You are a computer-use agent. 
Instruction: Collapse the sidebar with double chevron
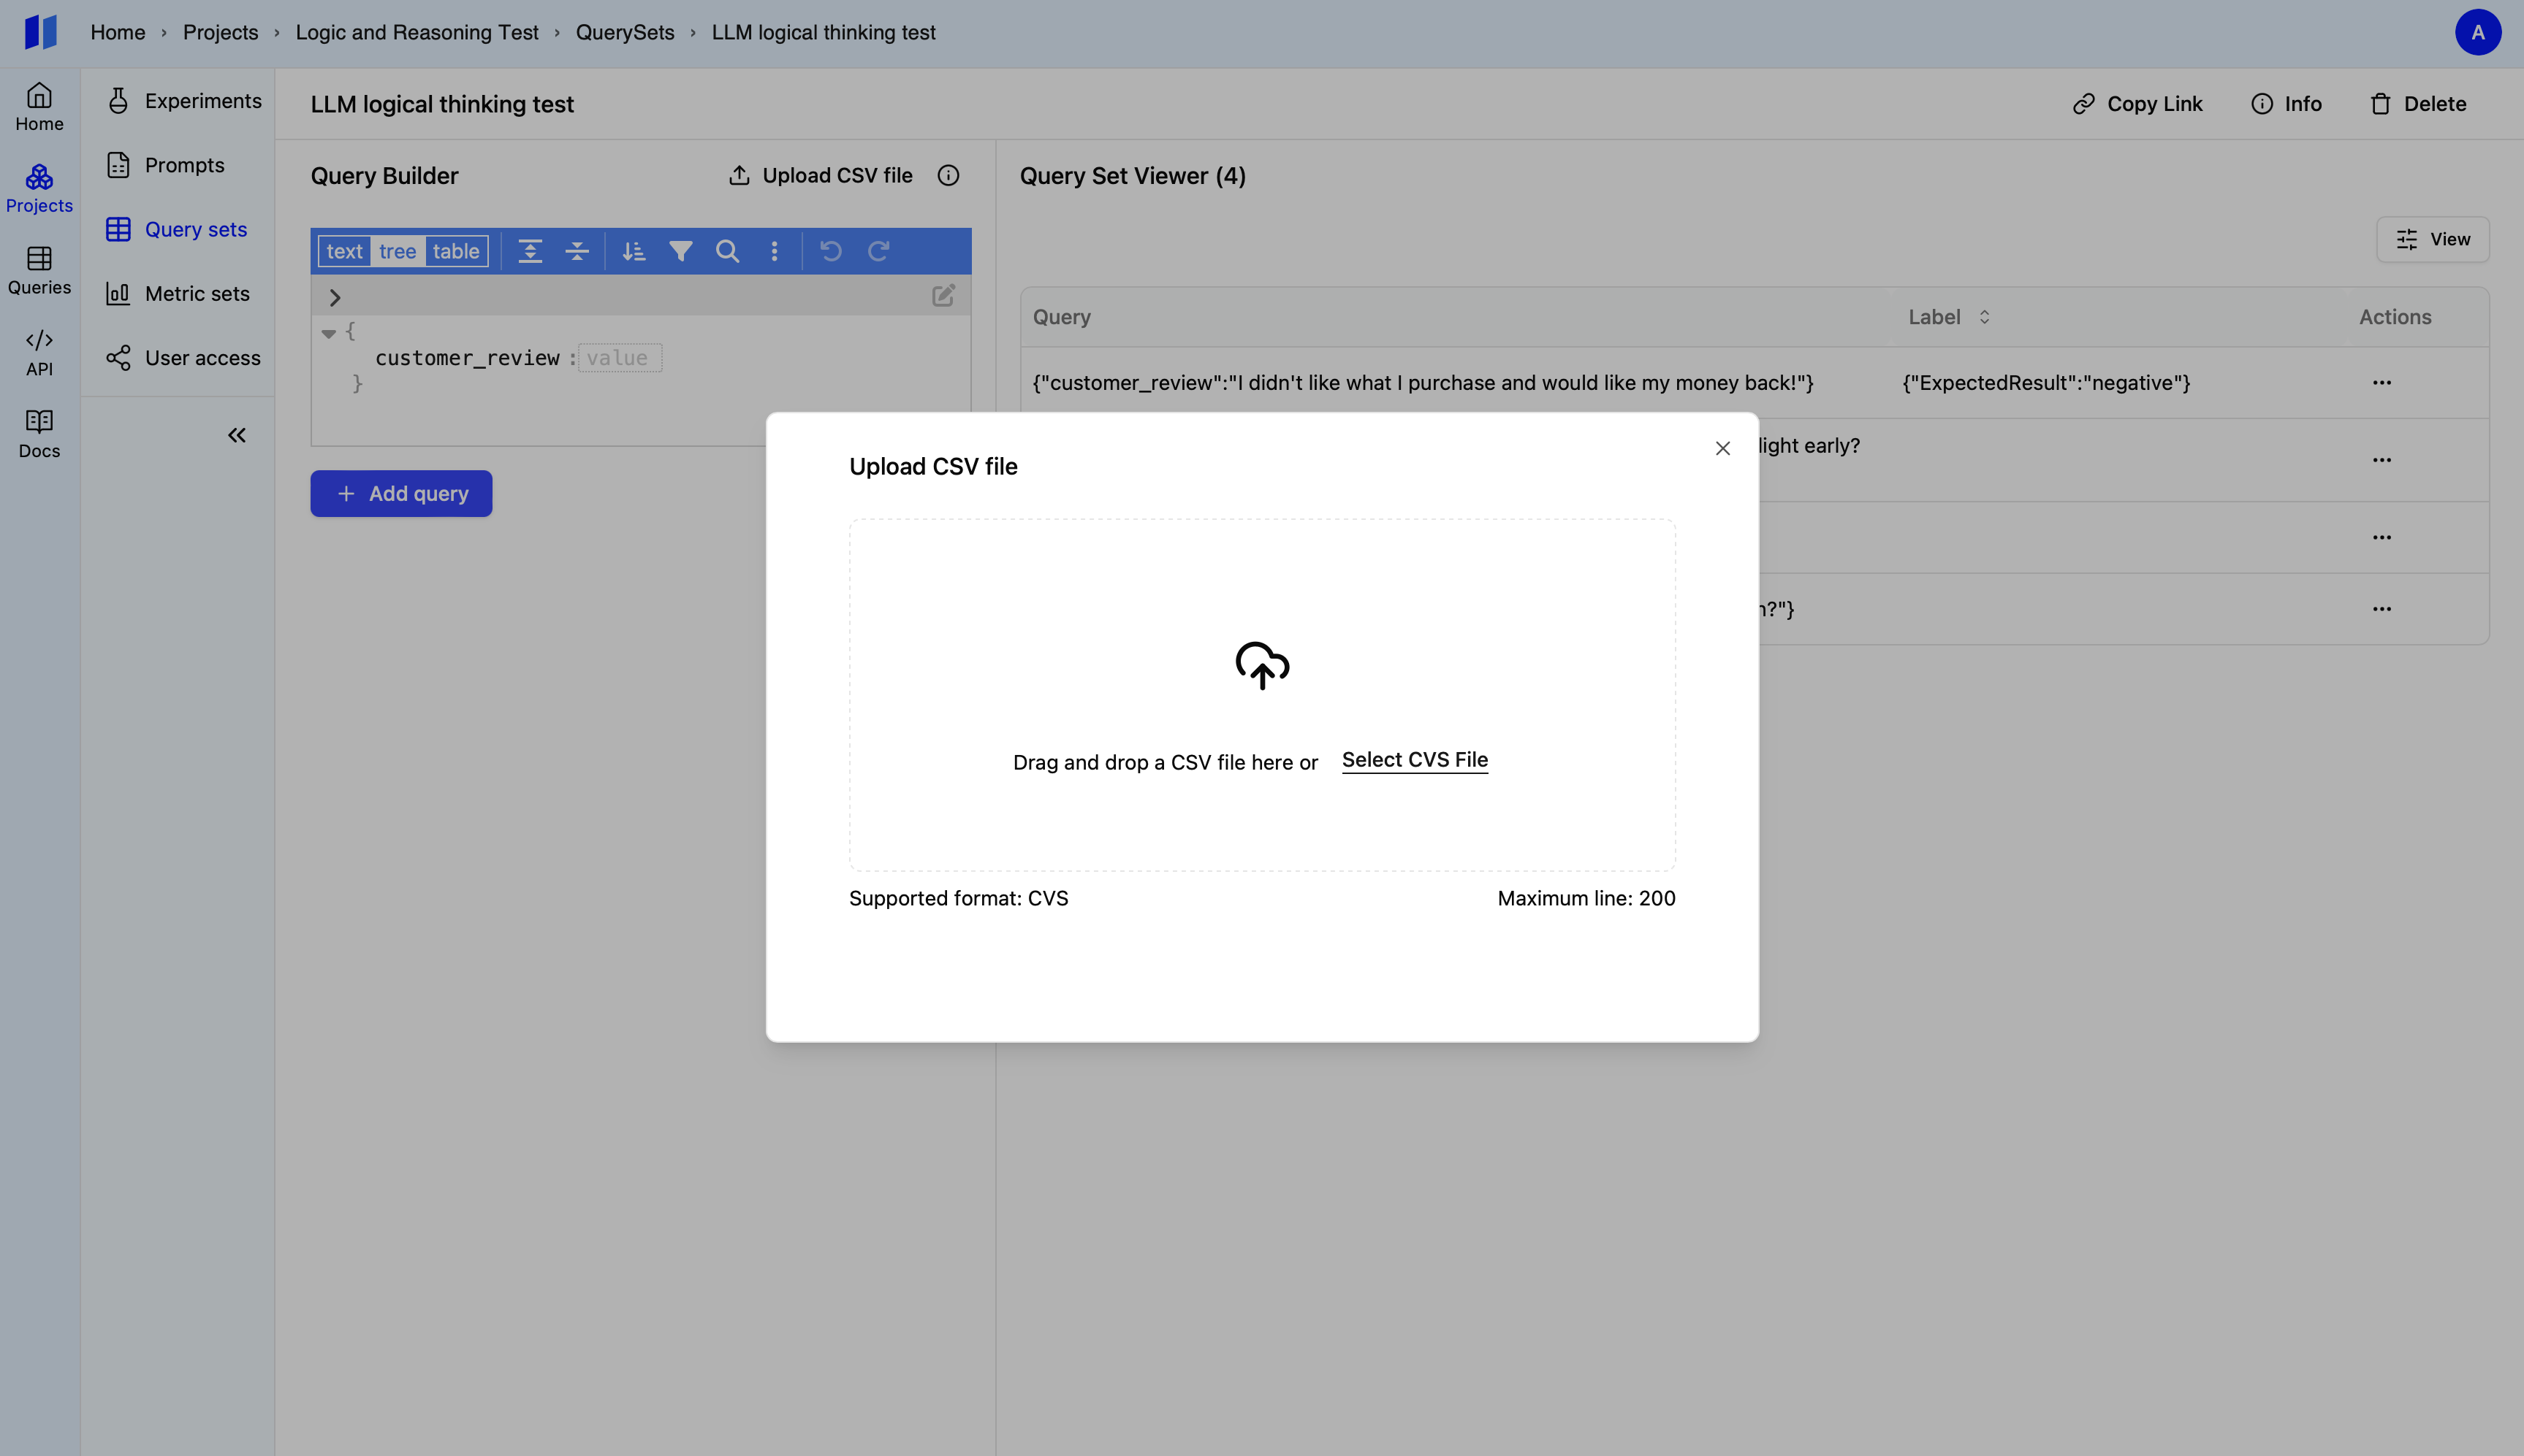[x=236, y=435]
